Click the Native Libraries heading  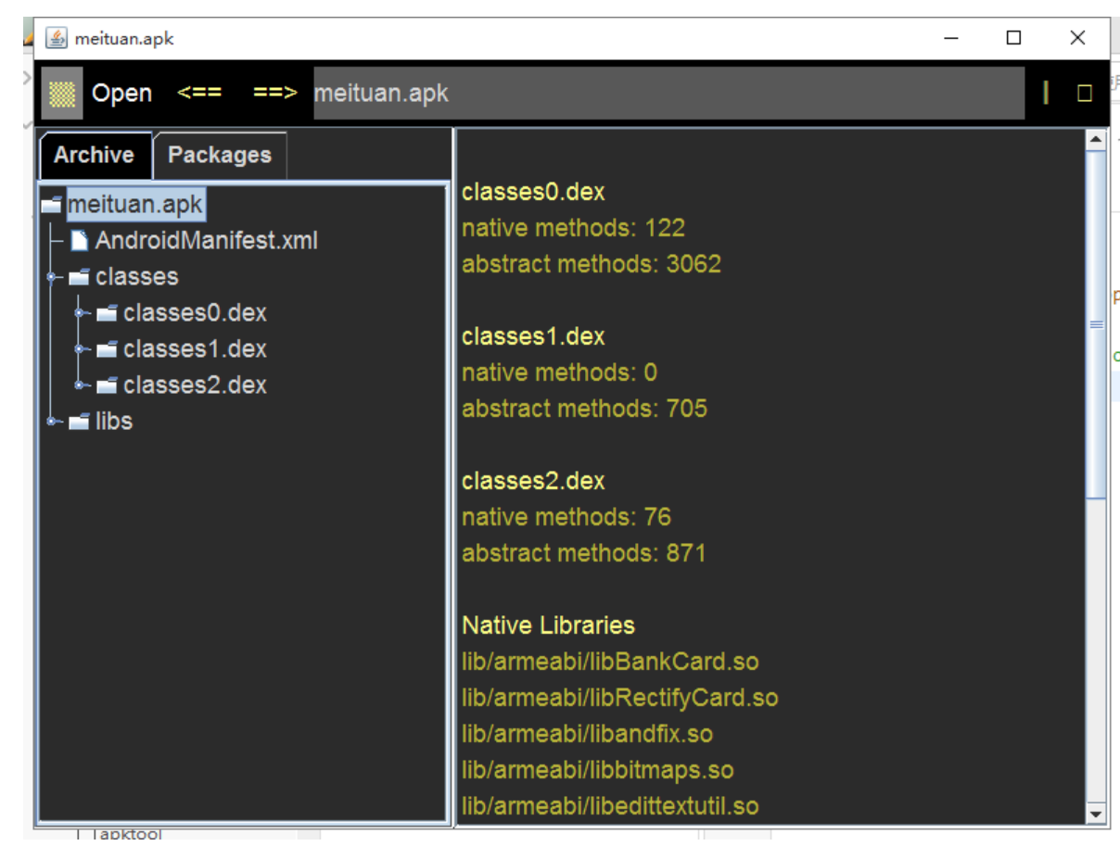point(548,625)
